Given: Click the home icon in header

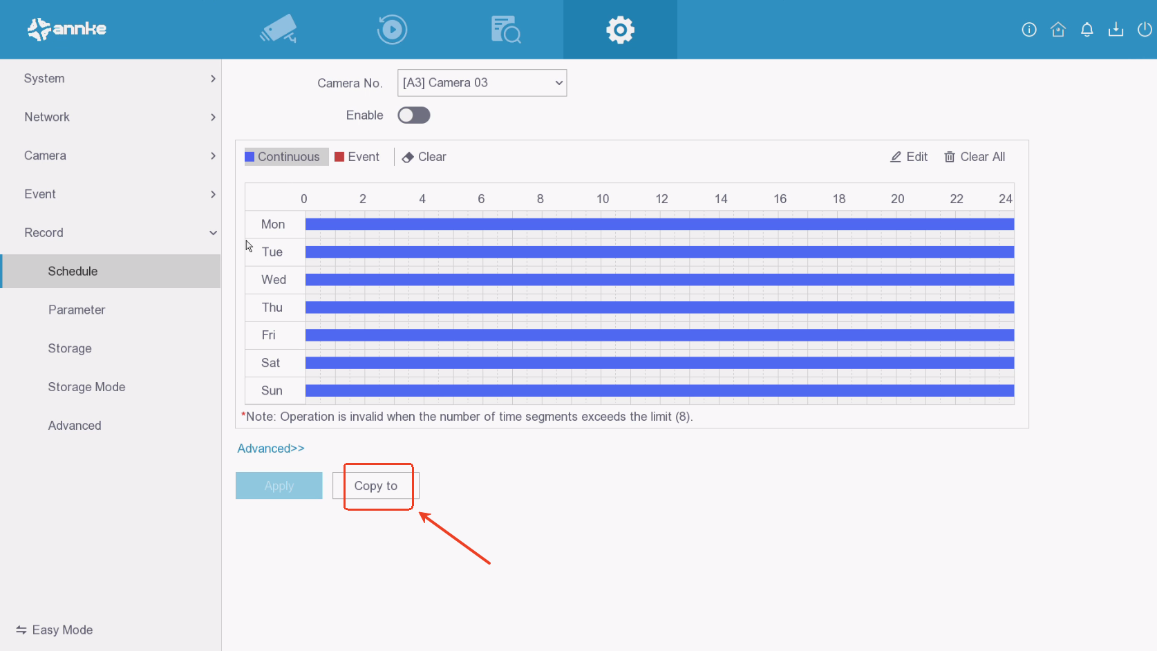Looking at the screenshot, I should pos(1058,29).
